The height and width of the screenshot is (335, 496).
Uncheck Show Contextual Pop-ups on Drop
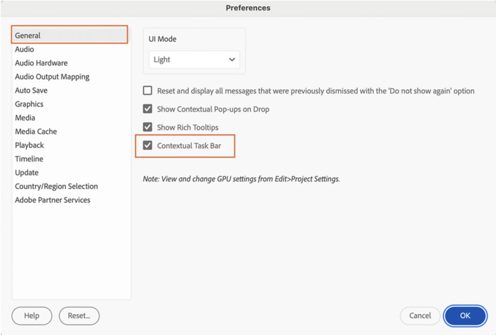tap(147, 109)
